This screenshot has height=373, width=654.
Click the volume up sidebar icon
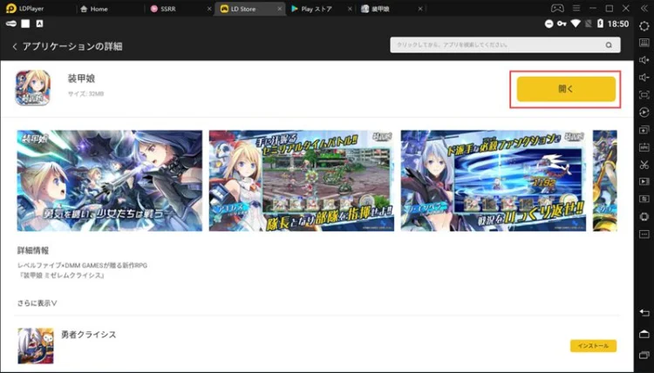pos(644,60)
